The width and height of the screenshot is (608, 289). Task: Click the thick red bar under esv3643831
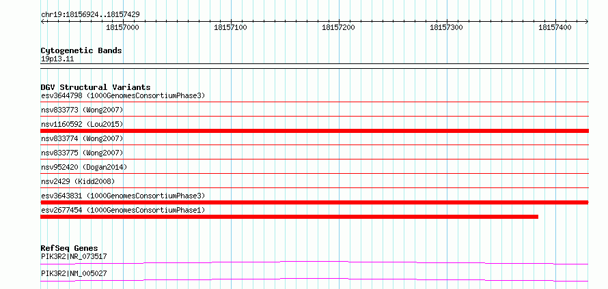click(x=314, y=202)
